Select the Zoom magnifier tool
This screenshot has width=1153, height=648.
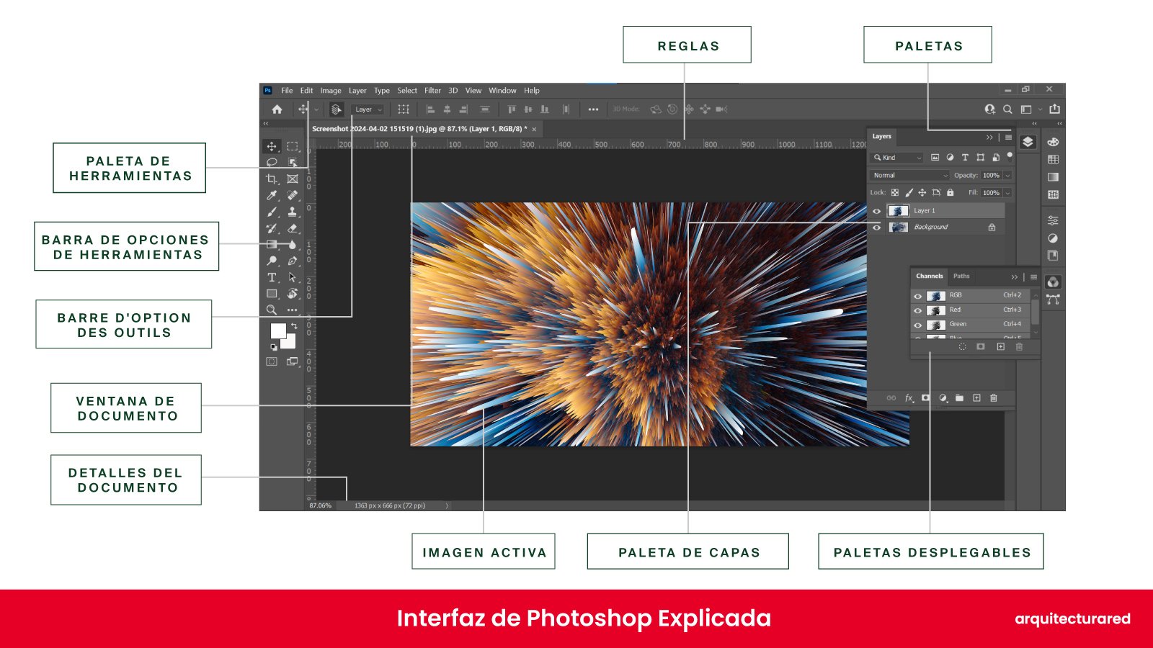coord(272,310)
